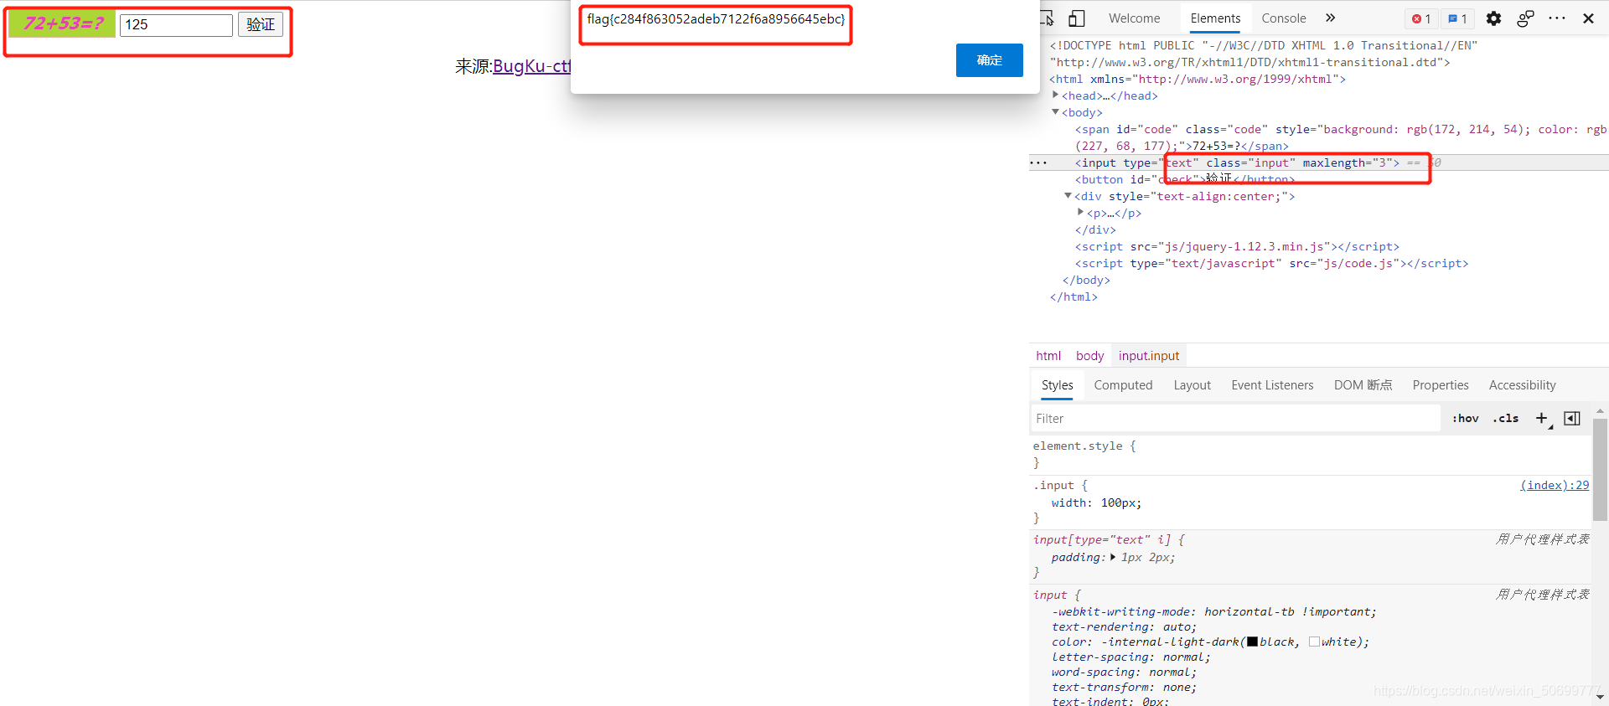Expand the p node in the DOM tree
Viewport: 1609px width, 706px height.
pos(1081,212)
